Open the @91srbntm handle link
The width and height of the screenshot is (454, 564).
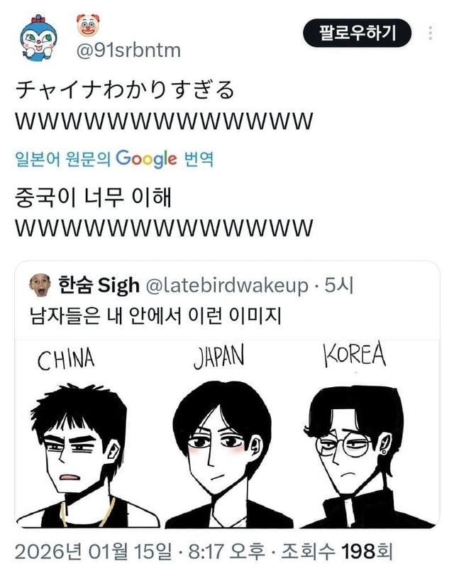(x=128, y=50)
